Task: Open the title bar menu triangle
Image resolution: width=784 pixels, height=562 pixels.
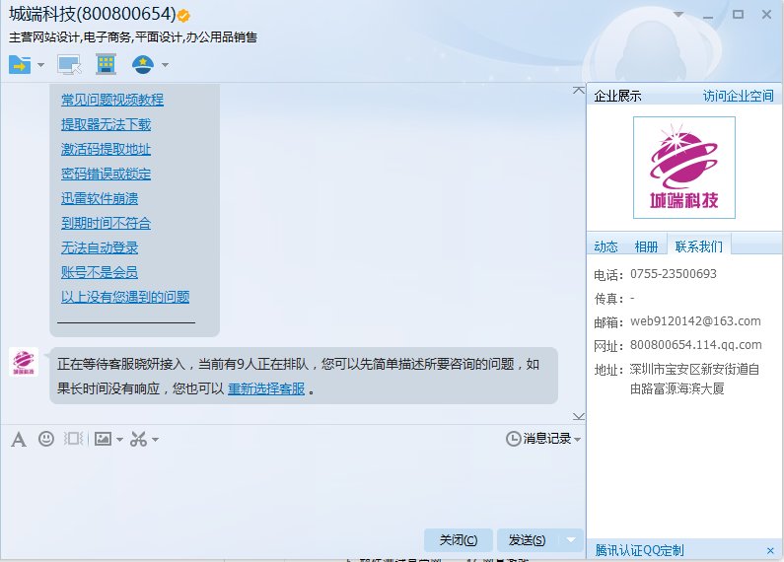Action: point(678,14)
